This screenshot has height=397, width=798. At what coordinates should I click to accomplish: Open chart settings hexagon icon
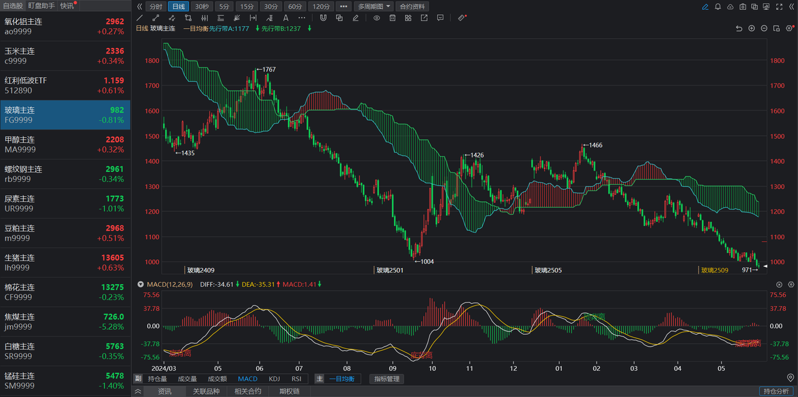tap(789, 28)
